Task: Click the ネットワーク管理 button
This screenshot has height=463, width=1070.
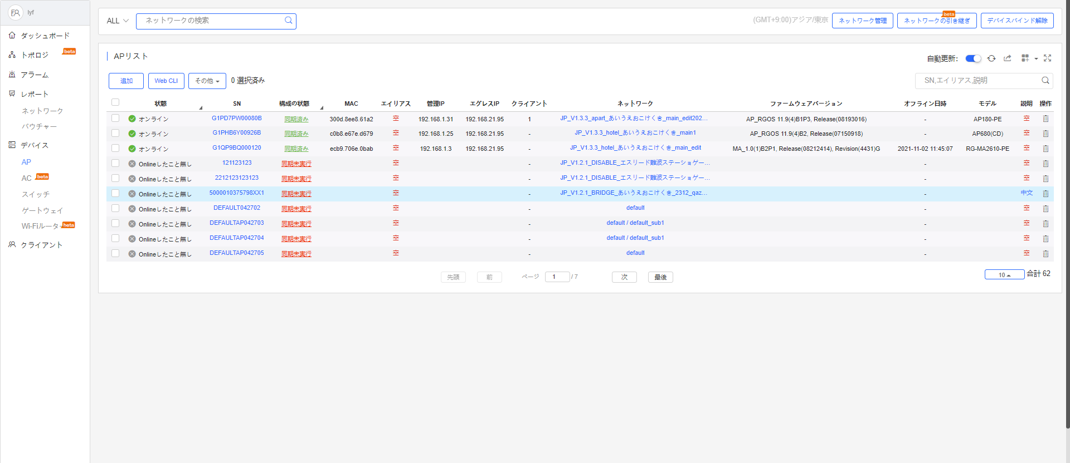Action: pyautogui.click(x=862, y=21)
